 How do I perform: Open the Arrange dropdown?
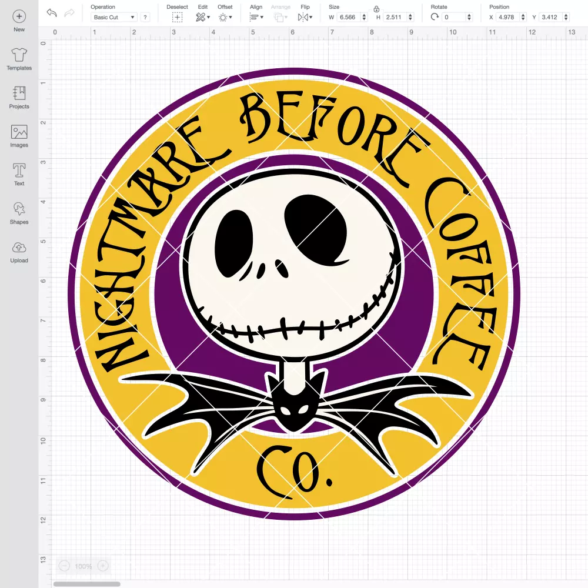280,17
